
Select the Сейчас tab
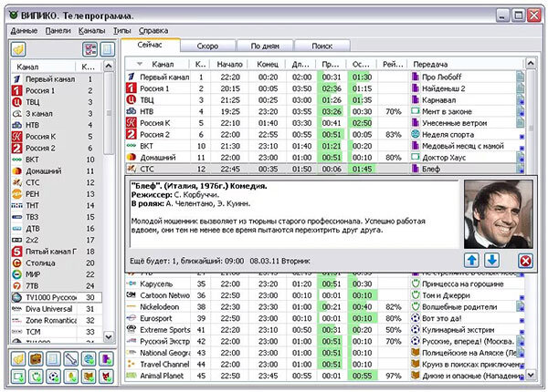pos(150,45)
